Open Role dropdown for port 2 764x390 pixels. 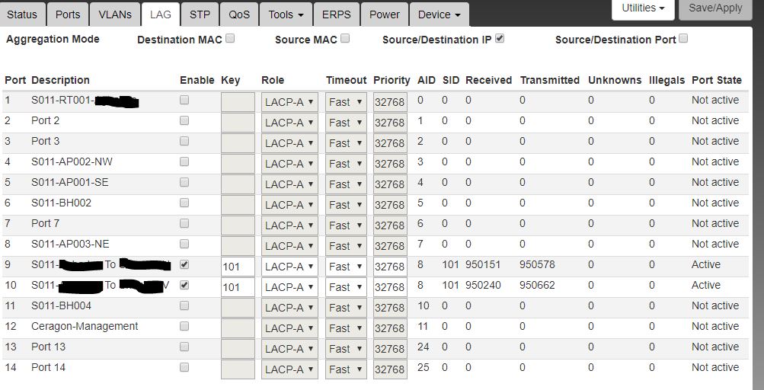(289, 123)
